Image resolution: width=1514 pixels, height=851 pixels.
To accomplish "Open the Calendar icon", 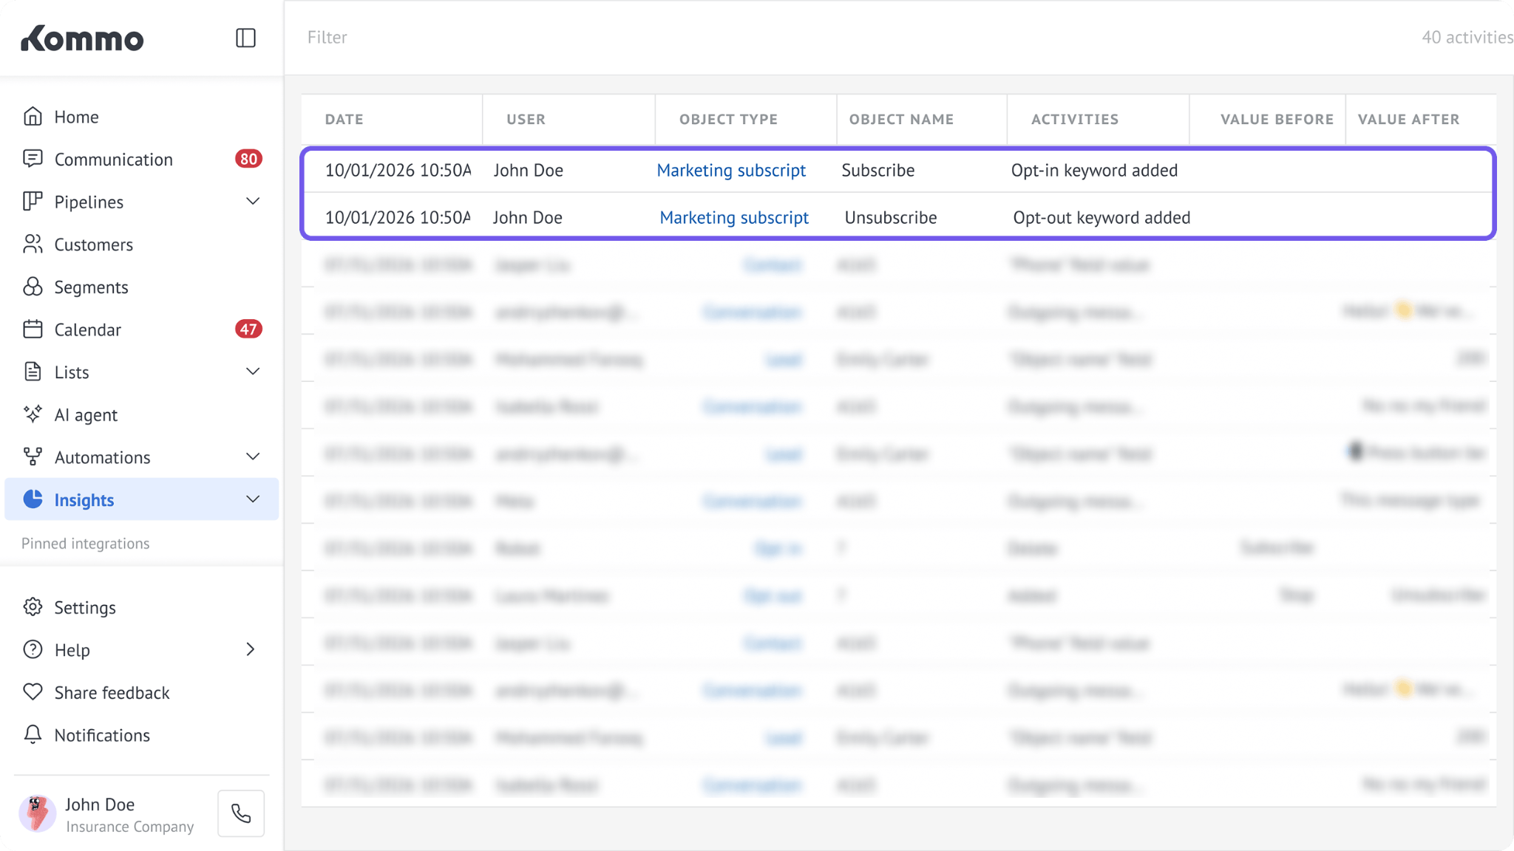I will click(x=33, y=329).
